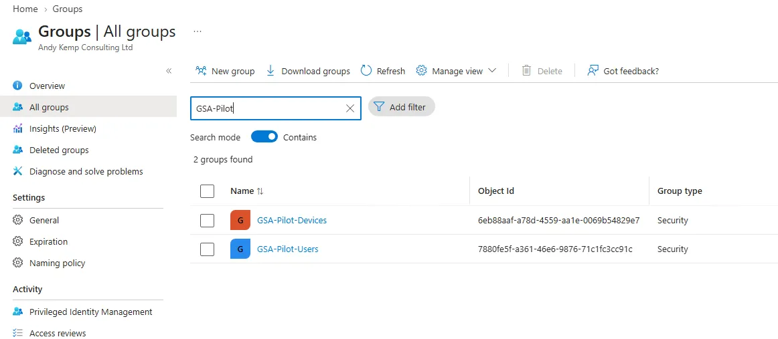
Task: Tick the select-all checkbox in the header
Action: pos(207,191)
